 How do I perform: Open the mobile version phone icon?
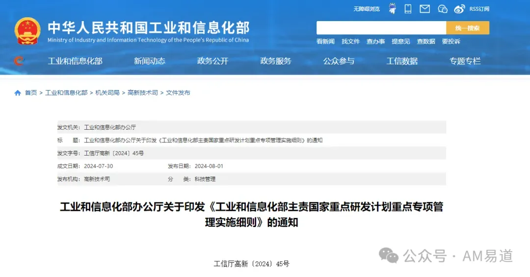click(408, 9)
